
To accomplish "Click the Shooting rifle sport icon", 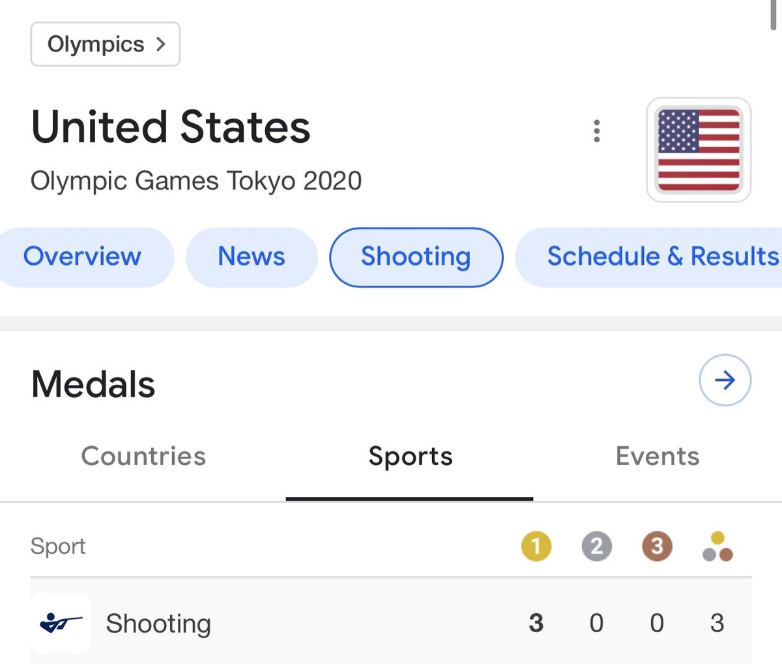I will point(61,623).
